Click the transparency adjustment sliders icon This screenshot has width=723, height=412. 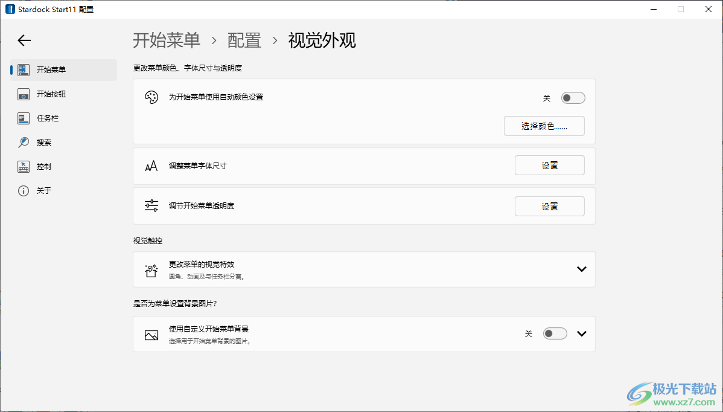151,205
